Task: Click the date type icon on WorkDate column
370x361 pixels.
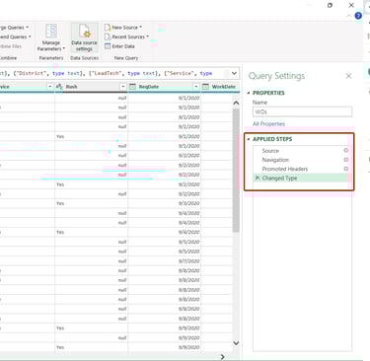Action: 205,87
